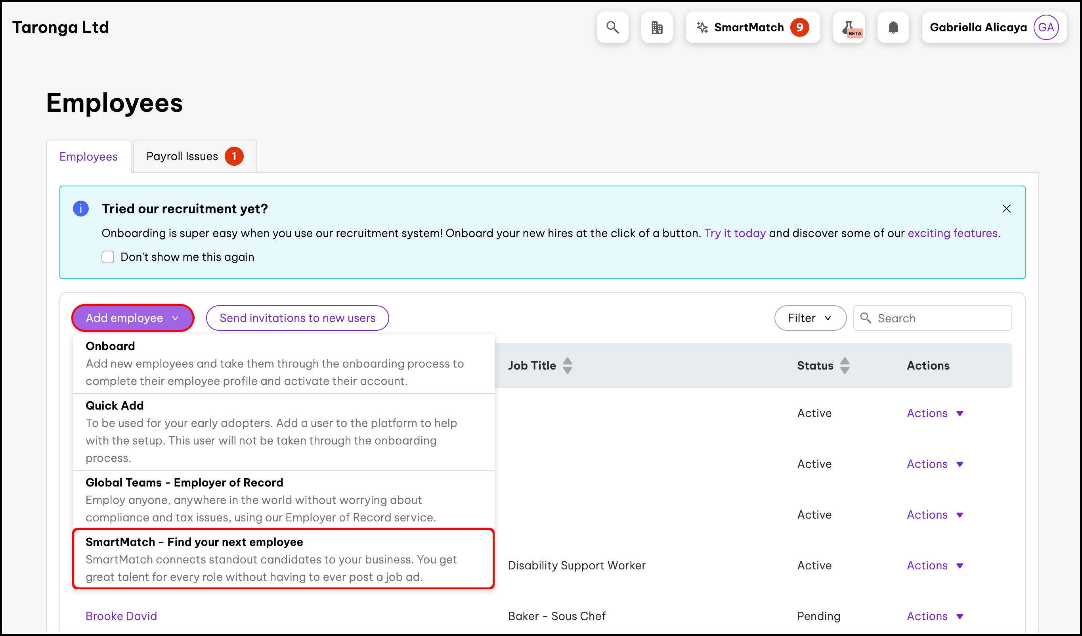The width and height of the screenshot is (1082, 636).
Task: Choose the Quick Add menu option
Action: coord(283,431)
